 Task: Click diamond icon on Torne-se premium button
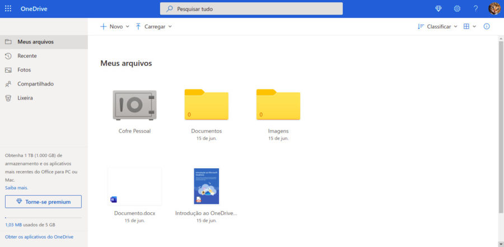[19, 202]
